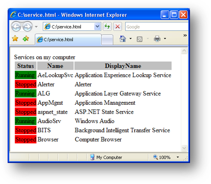Click the RSS Feeds icon

tap(140, 39)
